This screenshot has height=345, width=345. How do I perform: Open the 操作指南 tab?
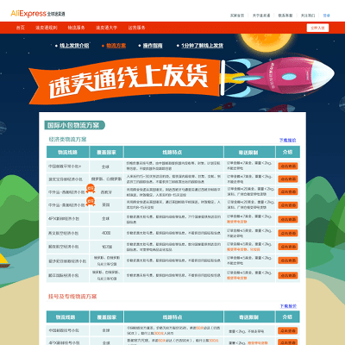153,46
